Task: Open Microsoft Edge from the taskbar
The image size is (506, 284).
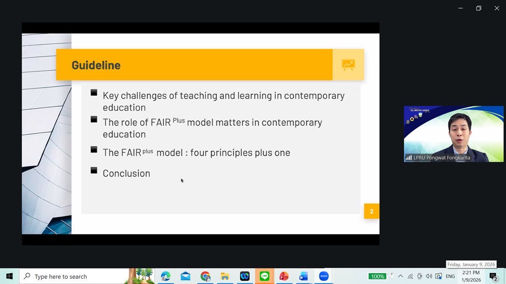Action: tap(166, 276)
